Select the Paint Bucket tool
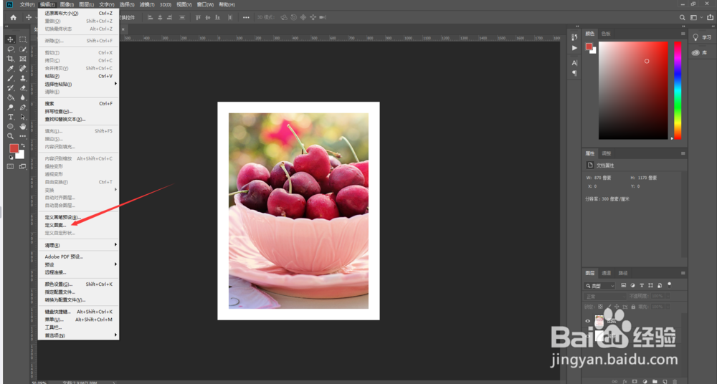Screen dimensions: 717x384 click(11, 97)
